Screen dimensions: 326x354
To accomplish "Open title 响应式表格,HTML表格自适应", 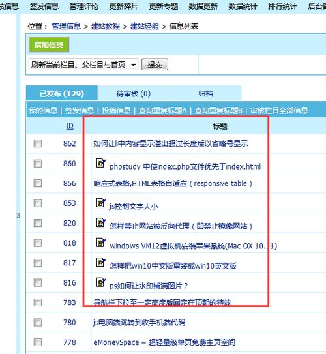I will point(173,183).
